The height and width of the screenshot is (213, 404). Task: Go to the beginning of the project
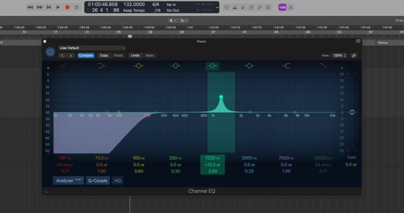(49, 7)
